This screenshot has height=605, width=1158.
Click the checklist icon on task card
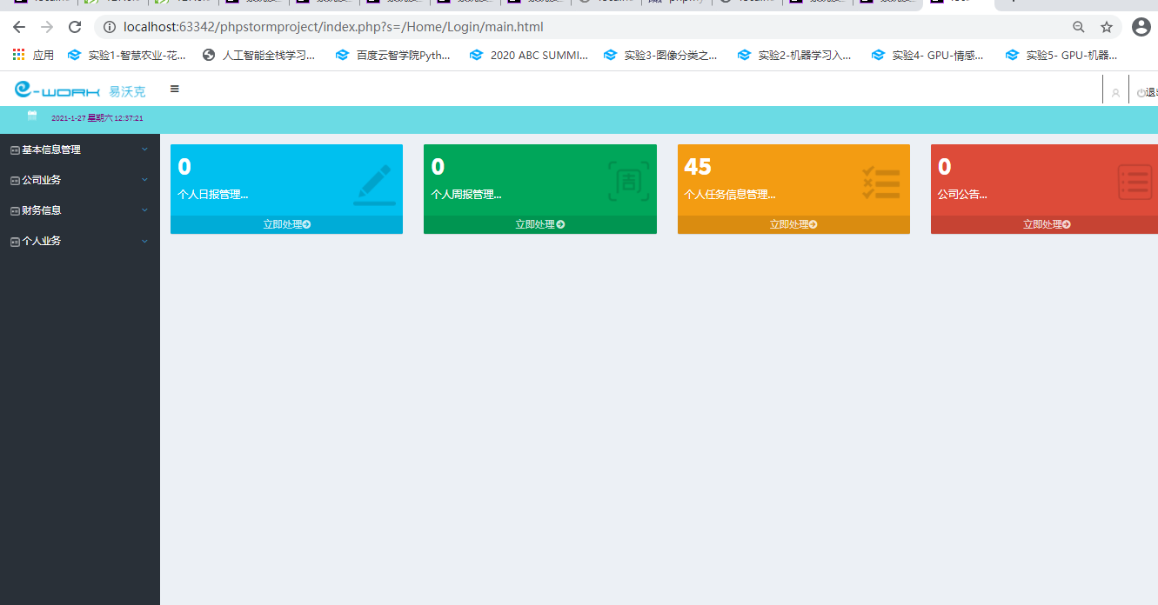(x=880, y=183)
